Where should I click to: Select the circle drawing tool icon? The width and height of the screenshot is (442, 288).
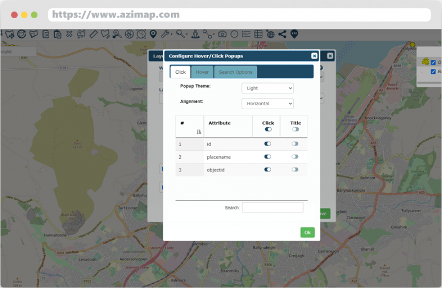[234, 34]
